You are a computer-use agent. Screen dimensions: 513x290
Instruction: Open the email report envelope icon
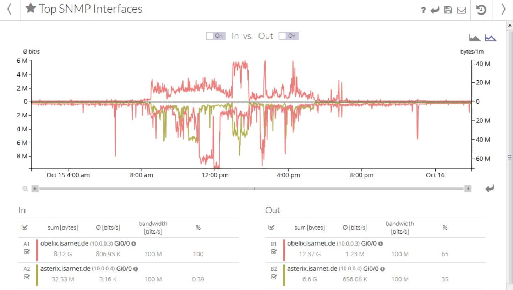tap(460, 10)
